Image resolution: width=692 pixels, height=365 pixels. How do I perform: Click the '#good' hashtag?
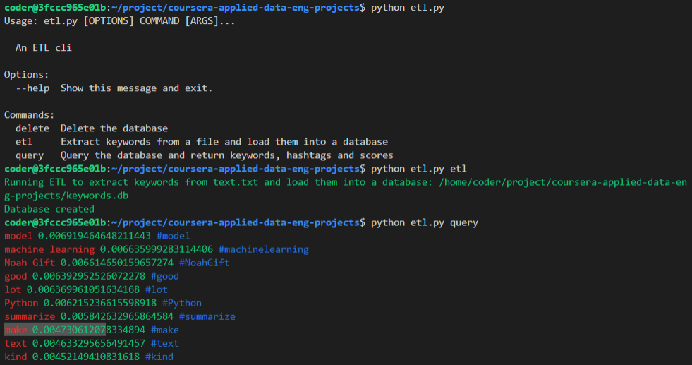click(164, 276)
